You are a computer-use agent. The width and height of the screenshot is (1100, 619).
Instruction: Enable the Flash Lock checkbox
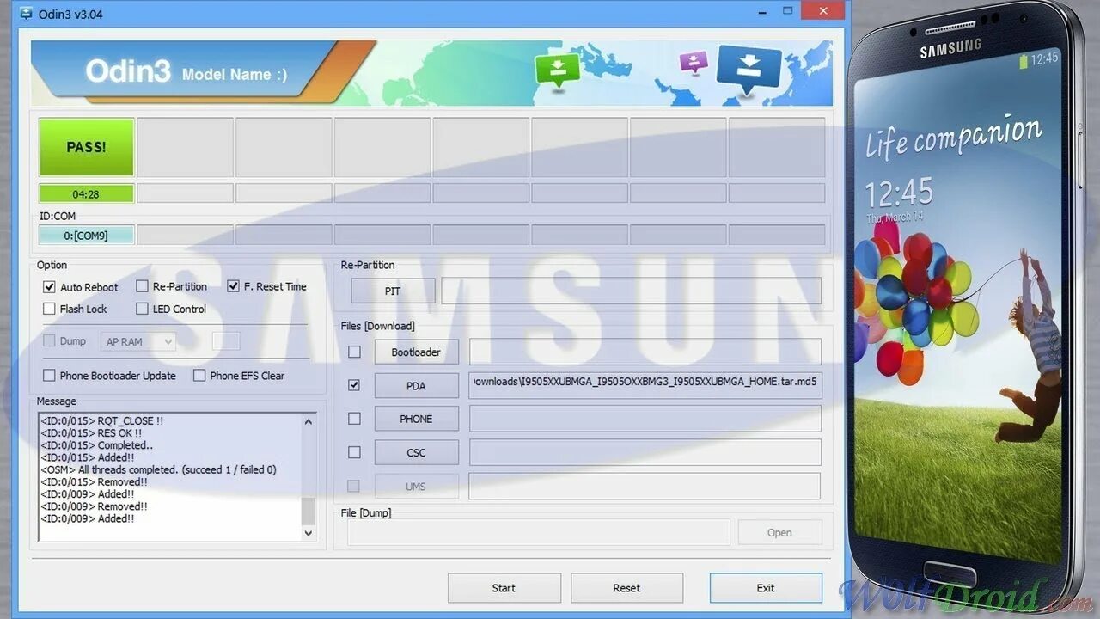tap(49, 309)
